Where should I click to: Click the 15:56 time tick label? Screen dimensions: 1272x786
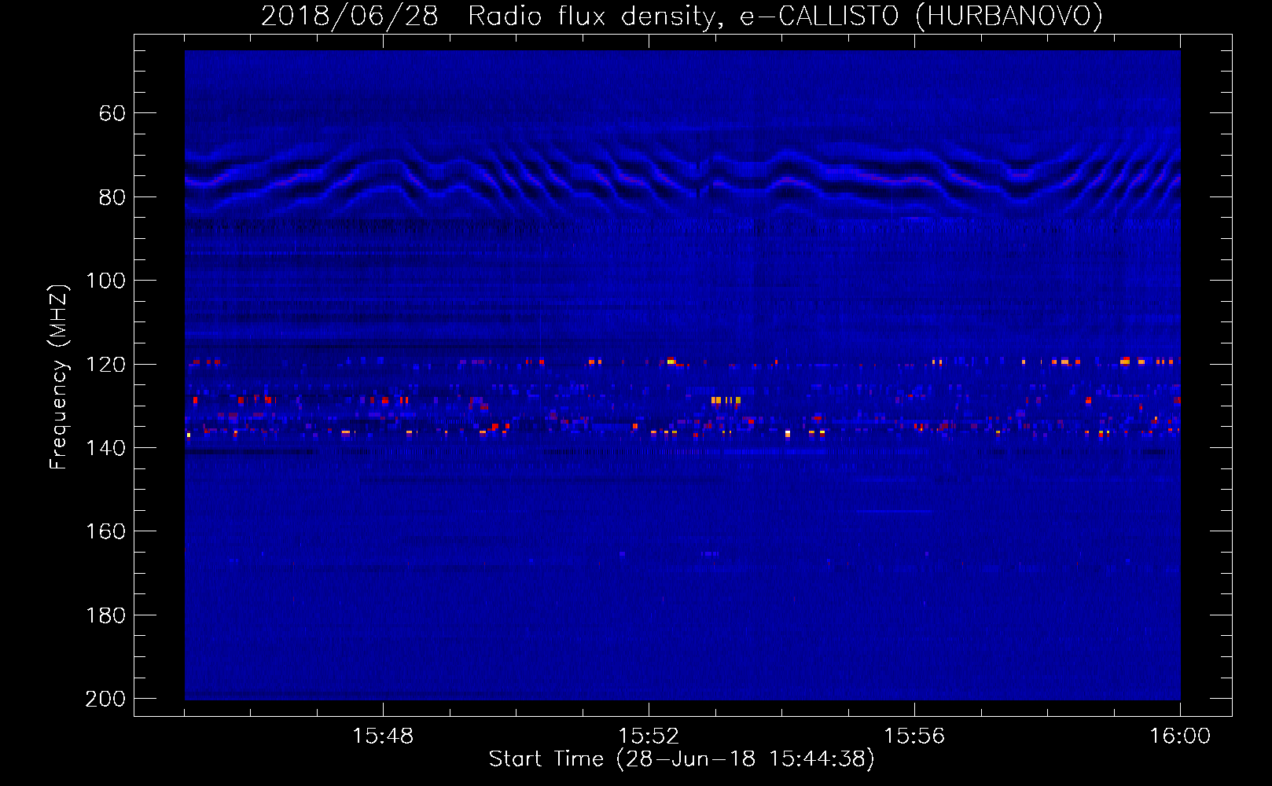click(914, 736)
